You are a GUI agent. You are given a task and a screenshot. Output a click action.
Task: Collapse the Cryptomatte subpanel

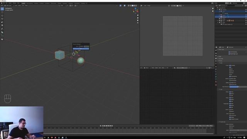(222, 122)
